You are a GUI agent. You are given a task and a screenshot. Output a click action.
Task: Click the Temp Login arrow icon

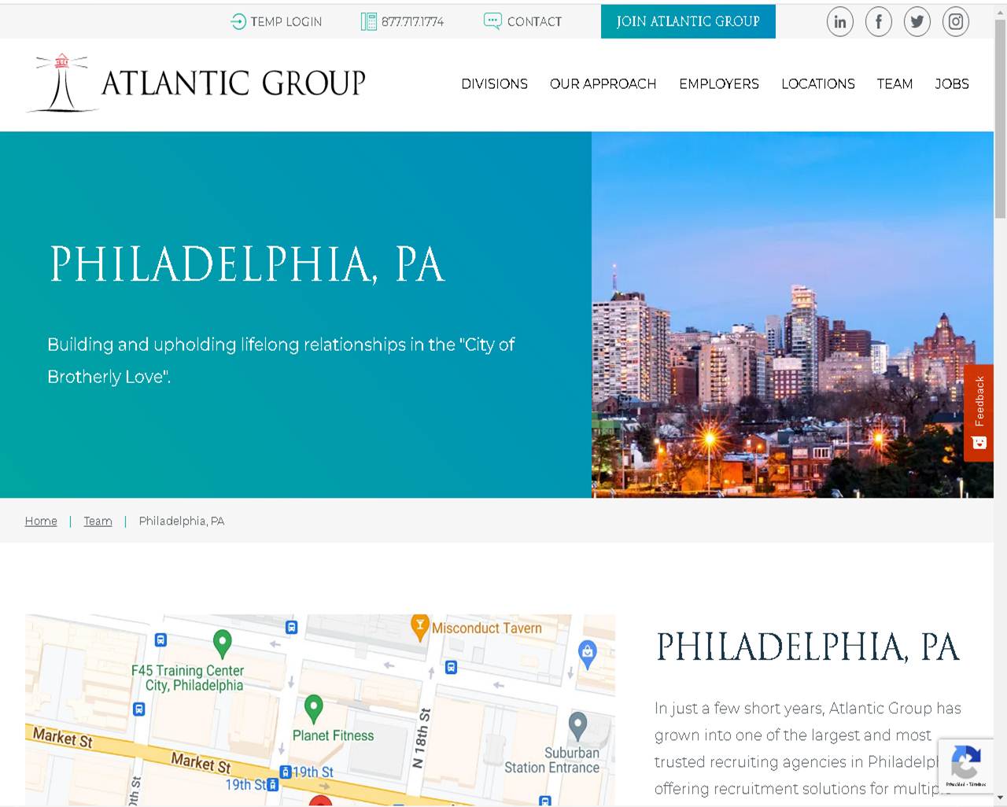[238, 21]
